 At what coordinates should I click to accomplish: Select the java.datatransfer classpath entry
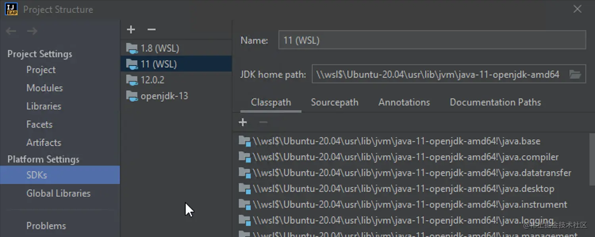tap(411, 173)
